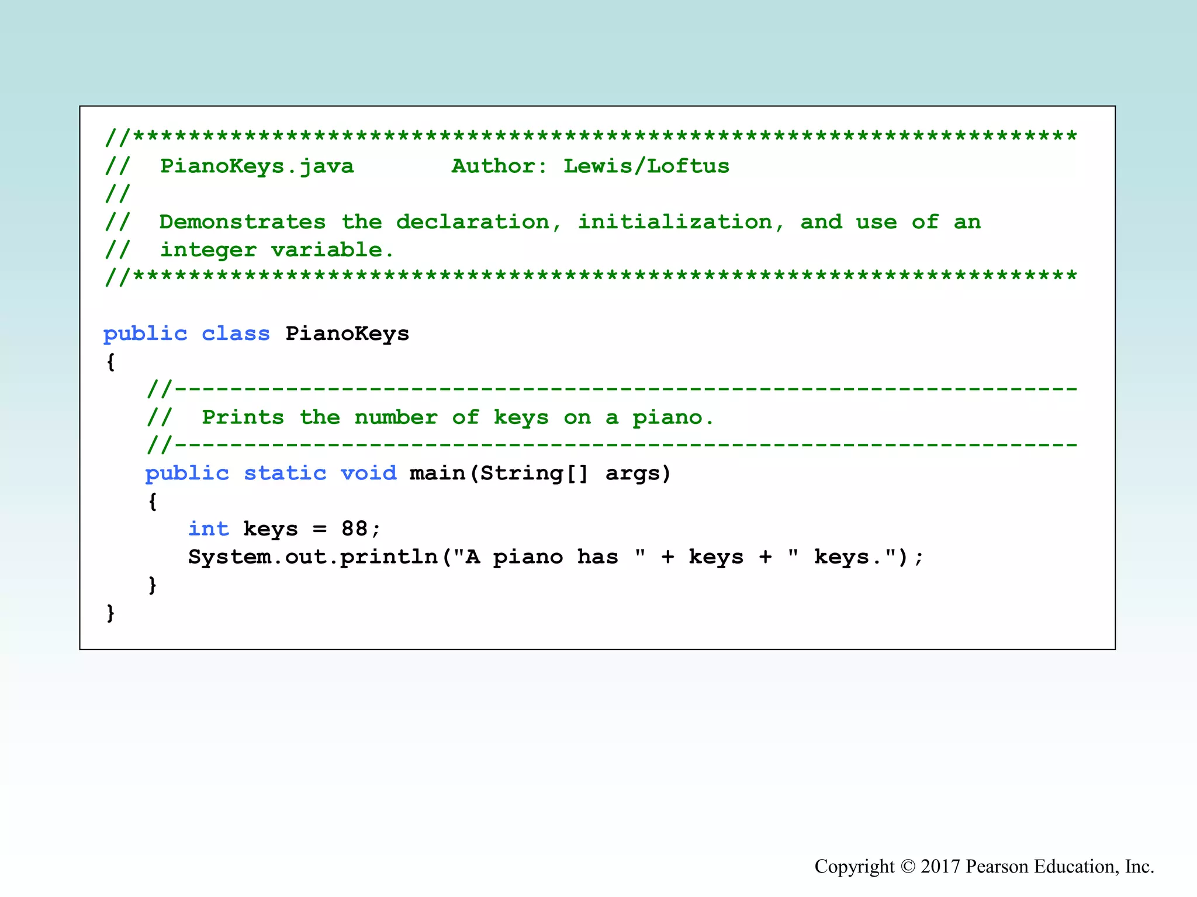1197x897 pixels.
Task: Click the PianoKeys class name
Action: click(347, 334)
